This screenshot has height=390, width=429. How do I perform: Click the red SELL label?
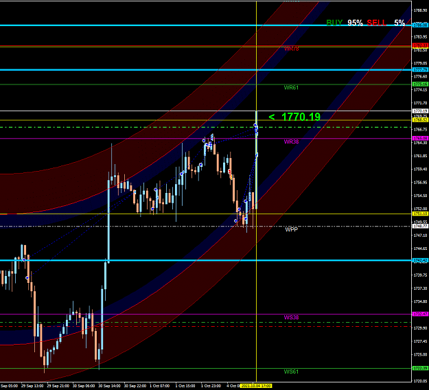[376, 23]
